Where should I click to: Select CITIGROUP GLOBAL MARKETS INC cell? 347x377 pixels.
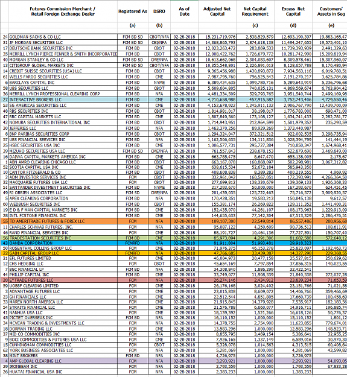(63, 65)
